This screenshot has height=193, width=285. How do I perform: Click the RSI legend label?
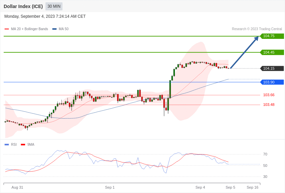pos(14,144)
